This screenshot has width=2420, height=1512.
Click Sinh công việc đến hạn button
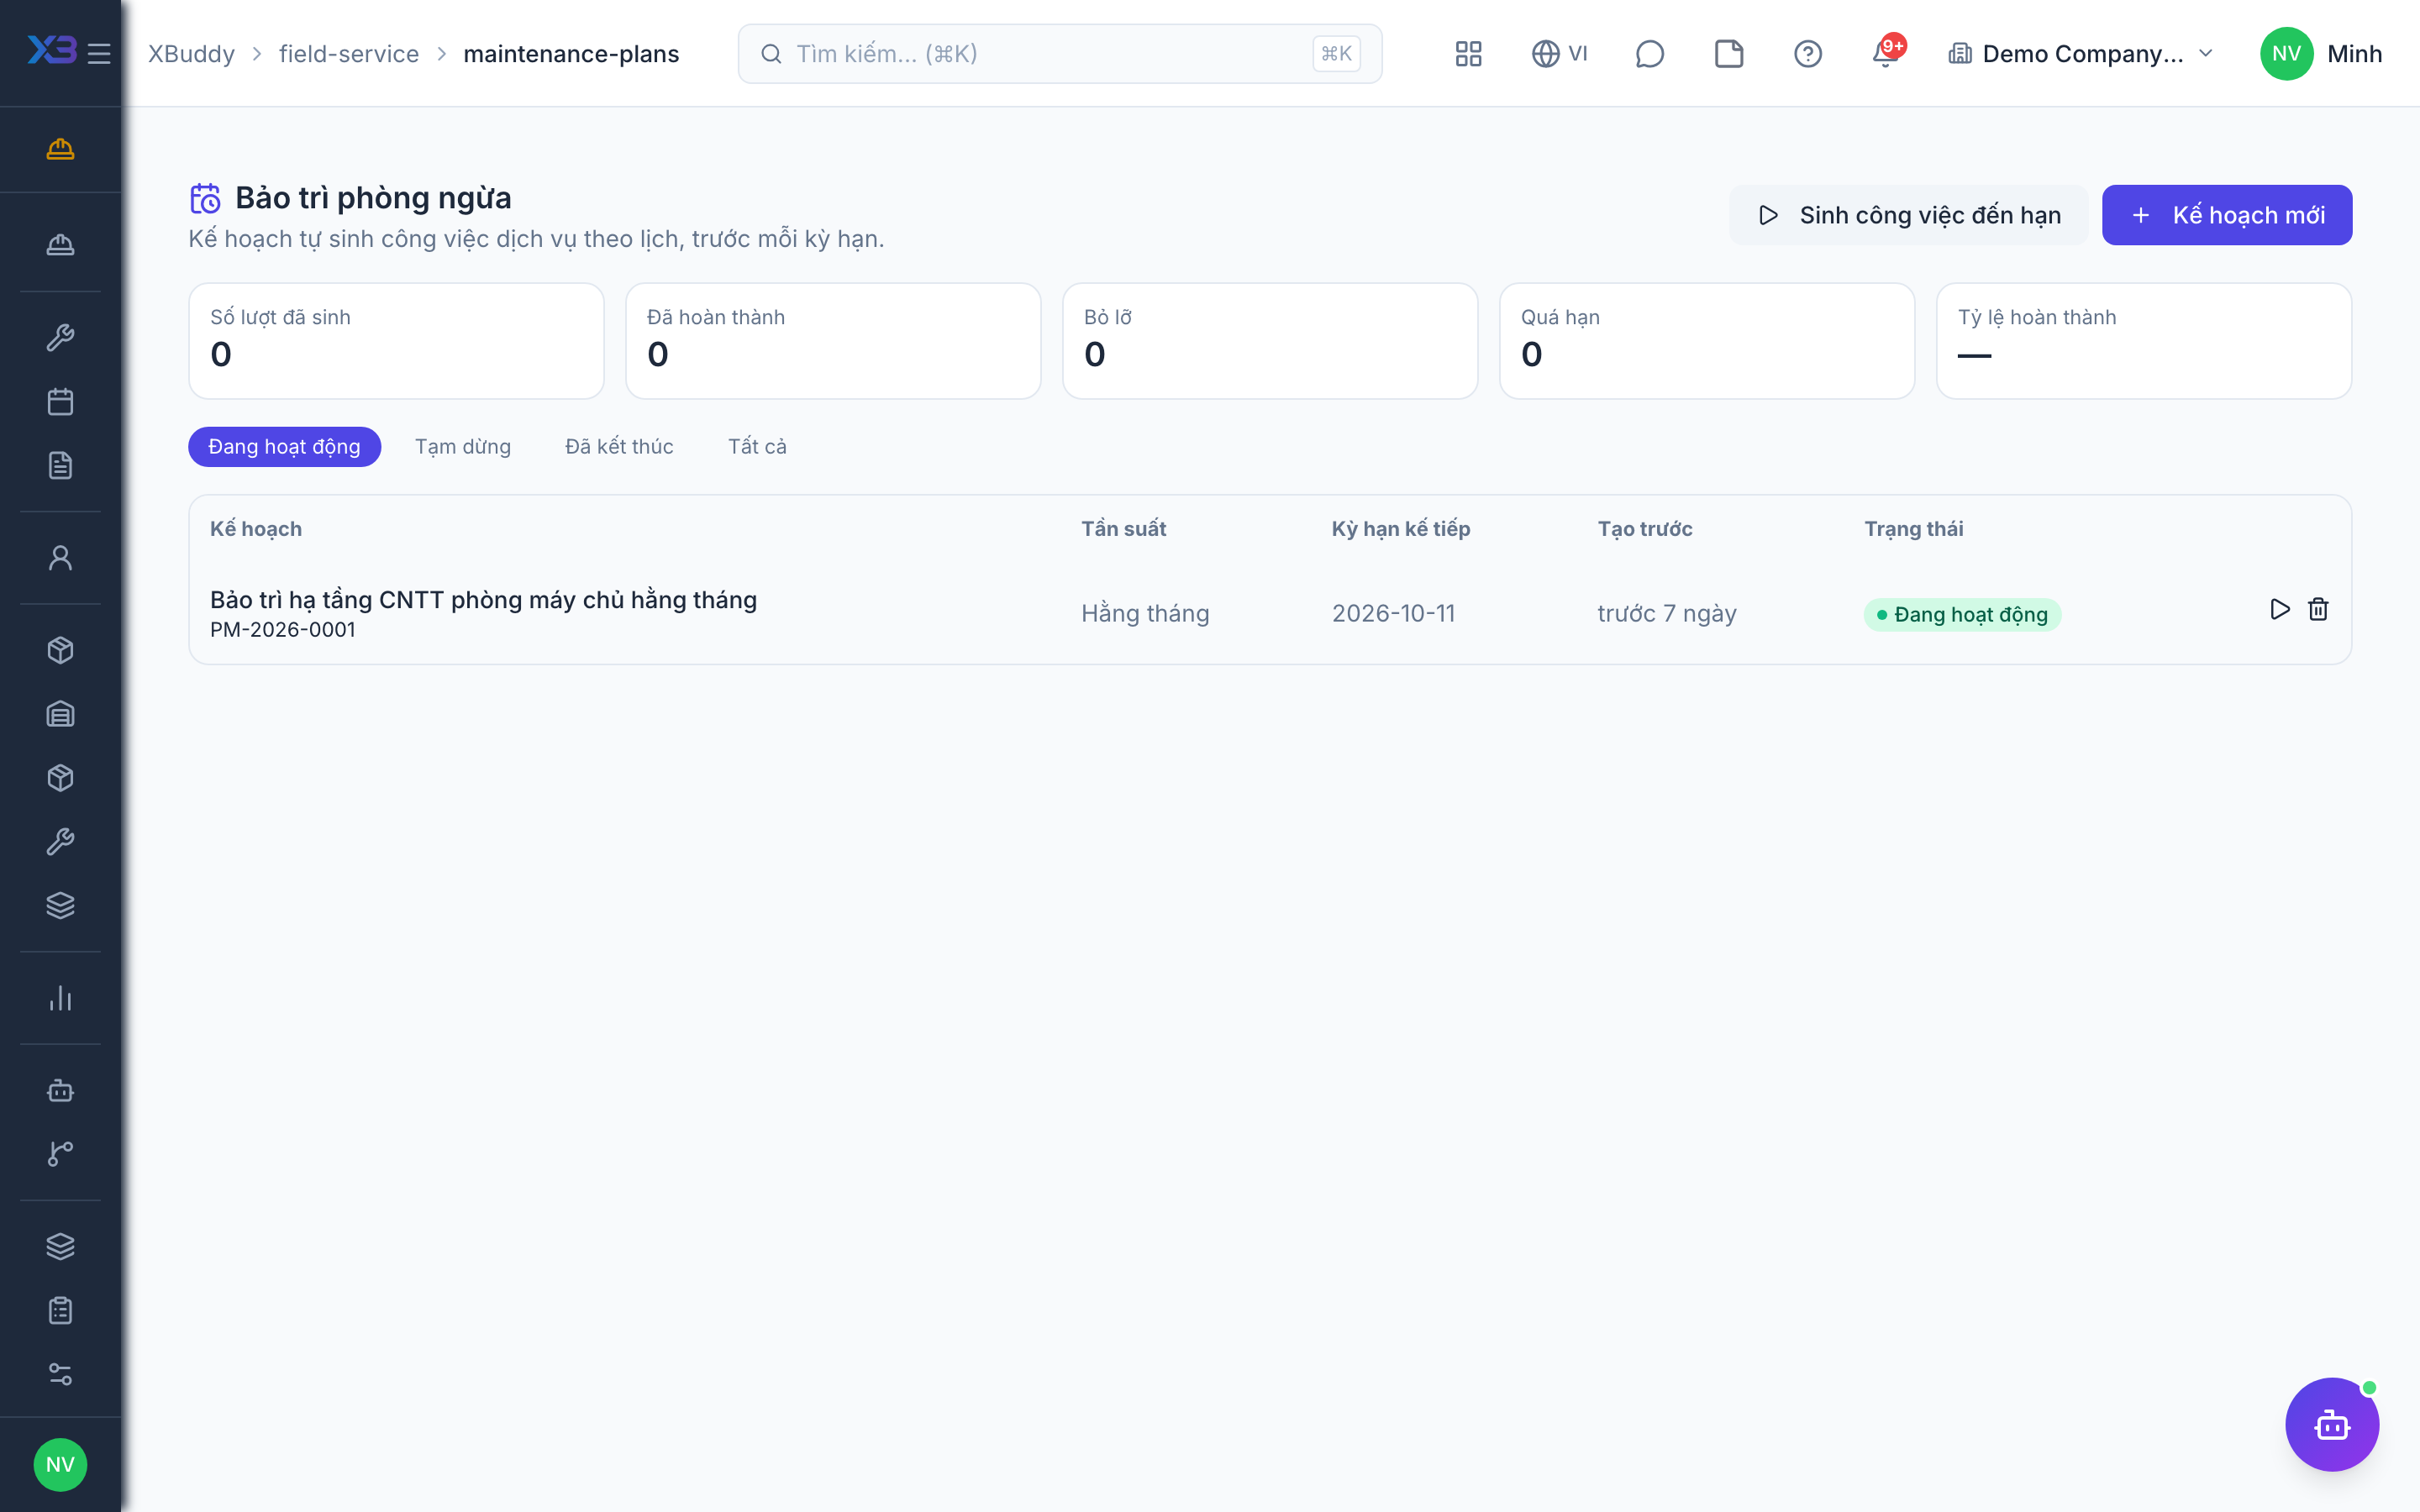point(1909,215)
